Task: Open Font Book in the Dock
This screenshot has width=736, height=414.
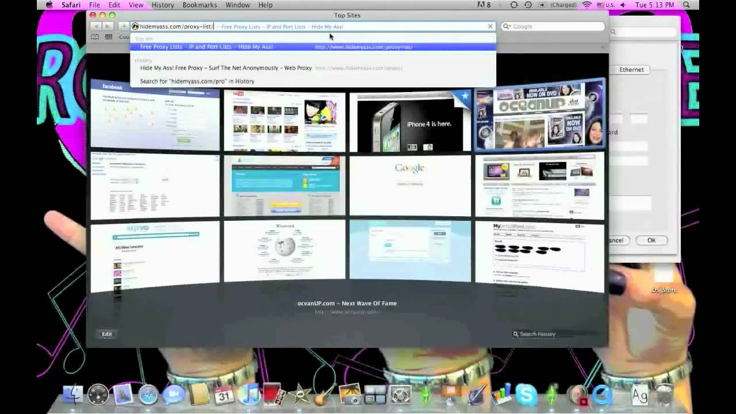Action: (x=640, y=394)
